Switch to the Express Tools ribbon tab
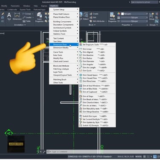This screenshot has height=160, width=160. pos(25,9)
